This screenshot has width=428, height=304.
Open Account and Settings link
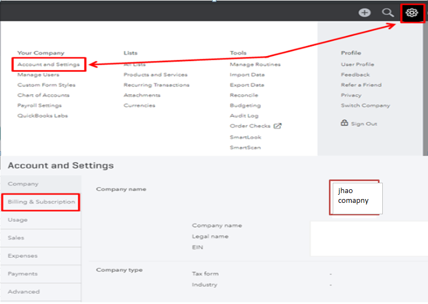pyautogui.click(x=48, y=64)
